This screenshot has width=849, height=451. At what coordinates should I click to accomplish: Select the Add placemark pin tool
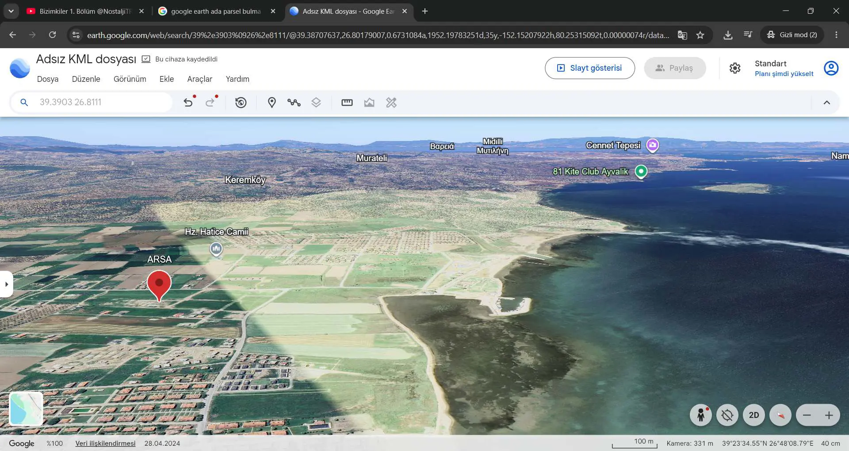272,103
